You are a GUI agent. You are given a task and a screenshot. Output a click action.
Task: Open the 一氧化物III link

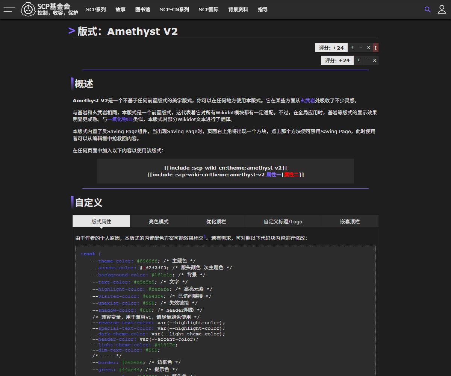pos(120,119)
